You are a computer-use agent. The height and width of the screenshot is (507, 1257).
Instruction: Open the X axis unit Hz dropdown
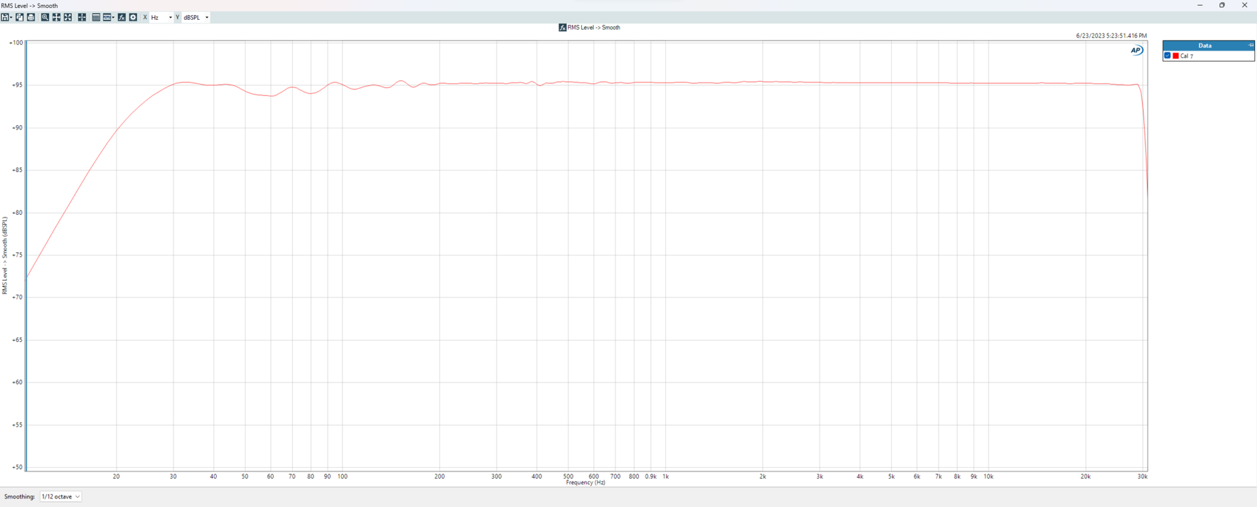click(161, 18)
